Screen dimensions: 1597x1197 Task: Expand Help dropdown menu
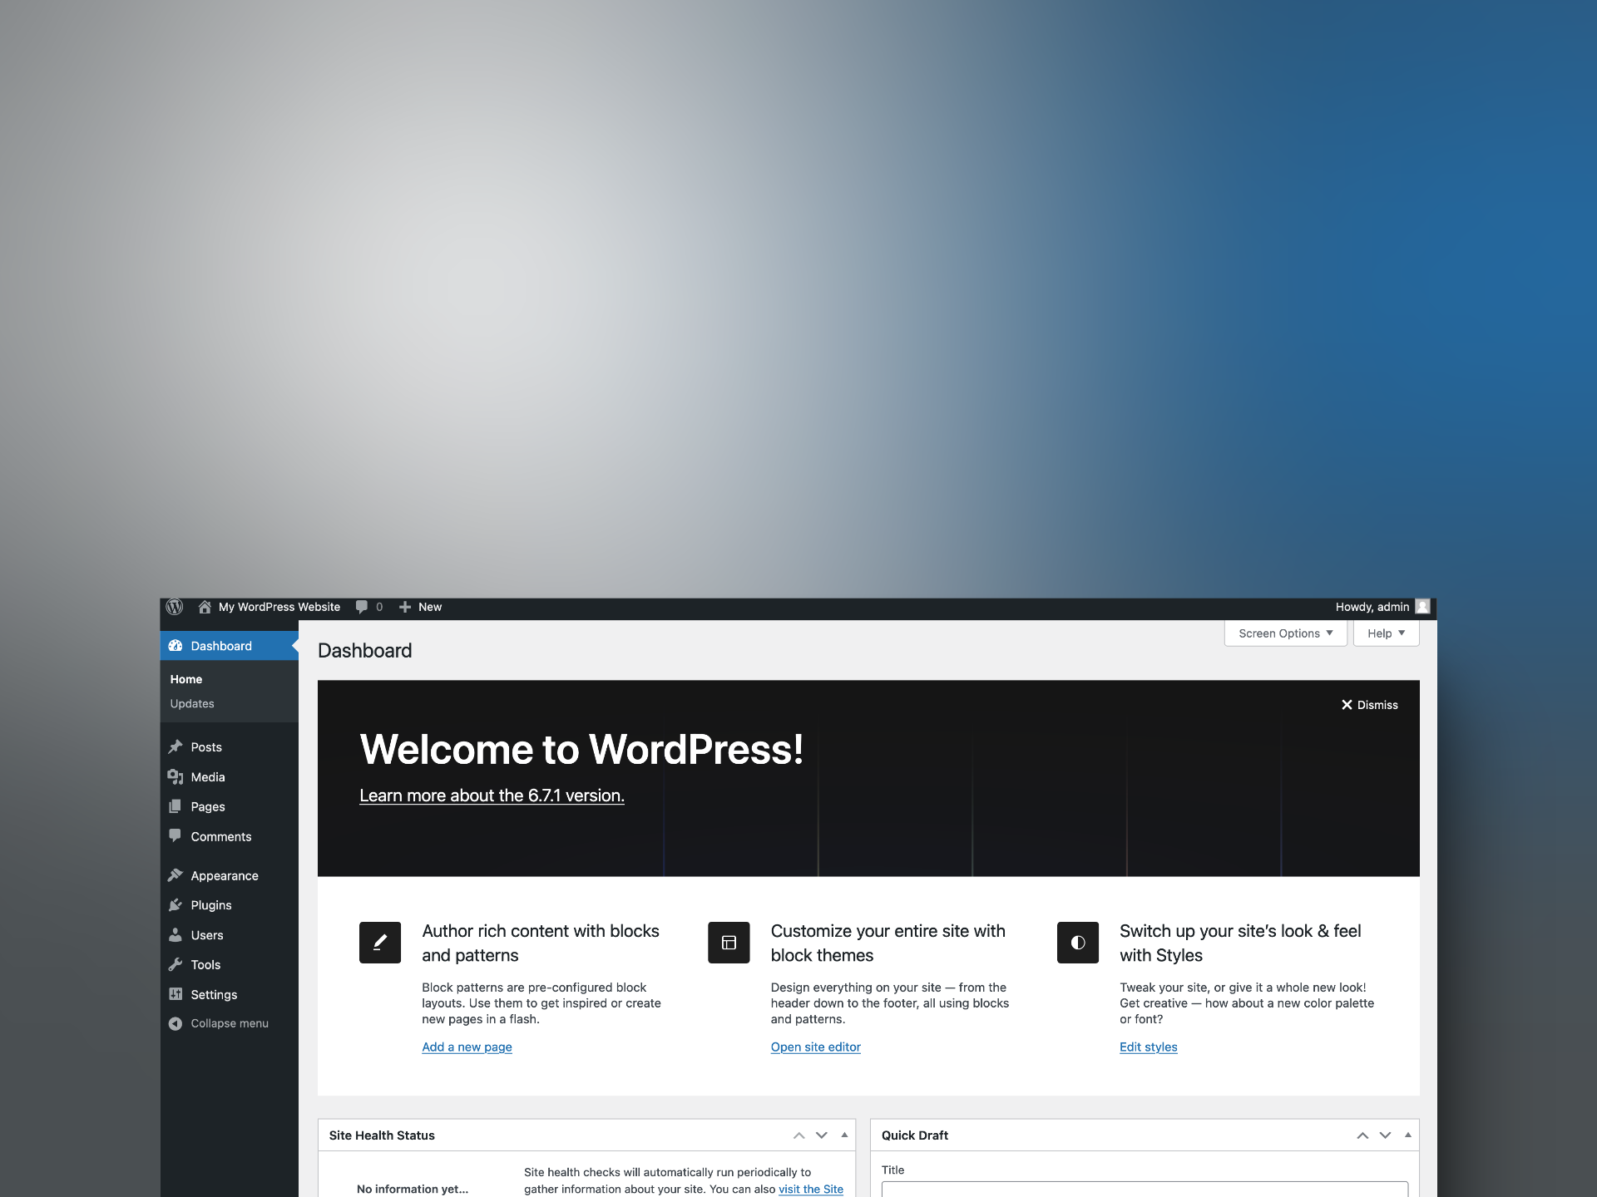(x=1386, y=633)
